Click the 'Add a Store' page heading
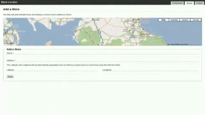This screenshot has width=205, height=115. pos(12,9)
